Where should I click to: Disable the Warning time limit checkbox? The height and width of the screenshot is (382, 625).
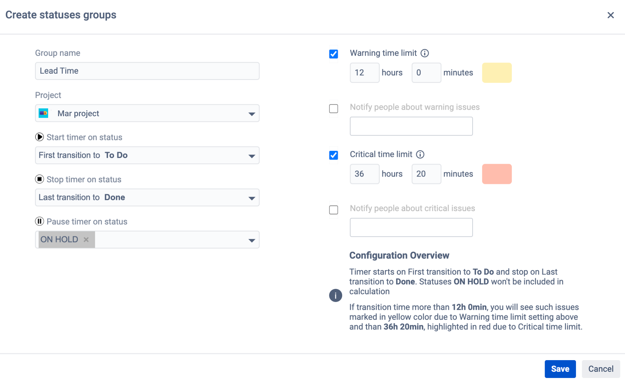click(333, 54)
